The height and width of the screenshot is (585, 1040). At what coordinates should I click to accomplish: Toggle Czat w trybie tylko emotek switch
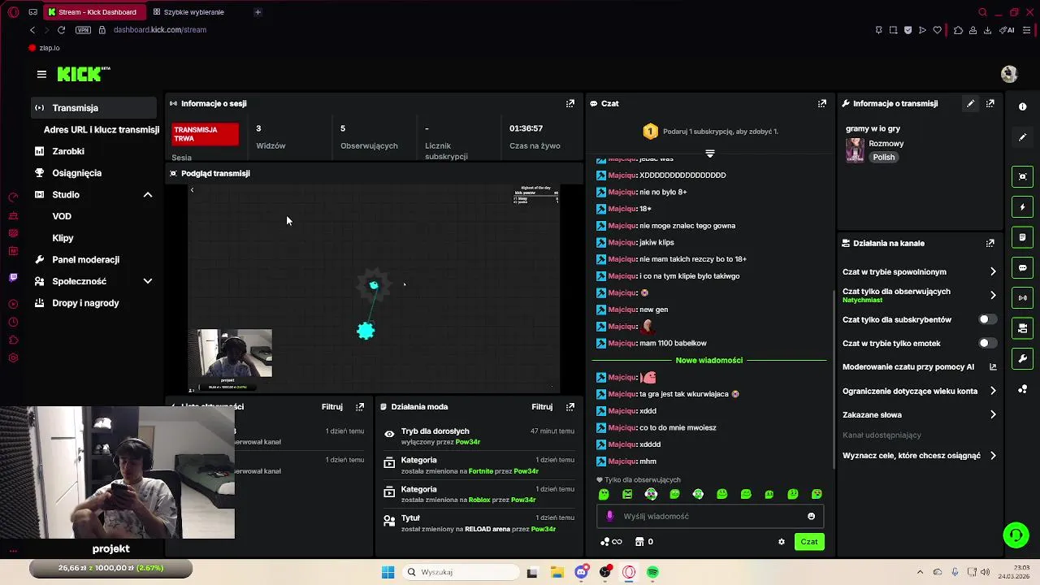click(x=987, y=343)
